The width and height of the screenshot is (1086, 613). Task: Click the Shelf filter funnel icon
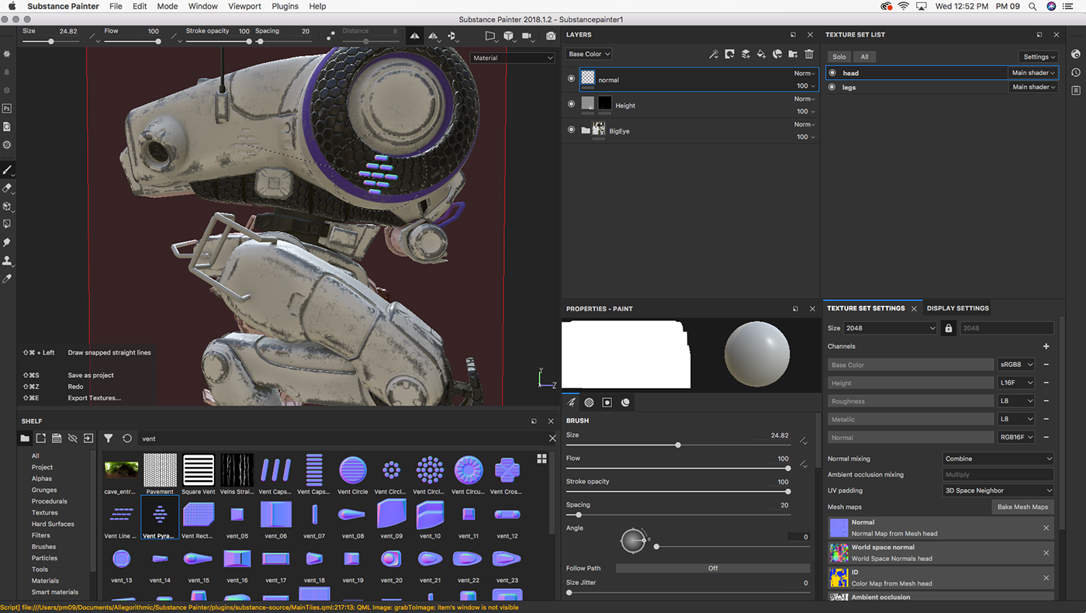pos(109,438)
